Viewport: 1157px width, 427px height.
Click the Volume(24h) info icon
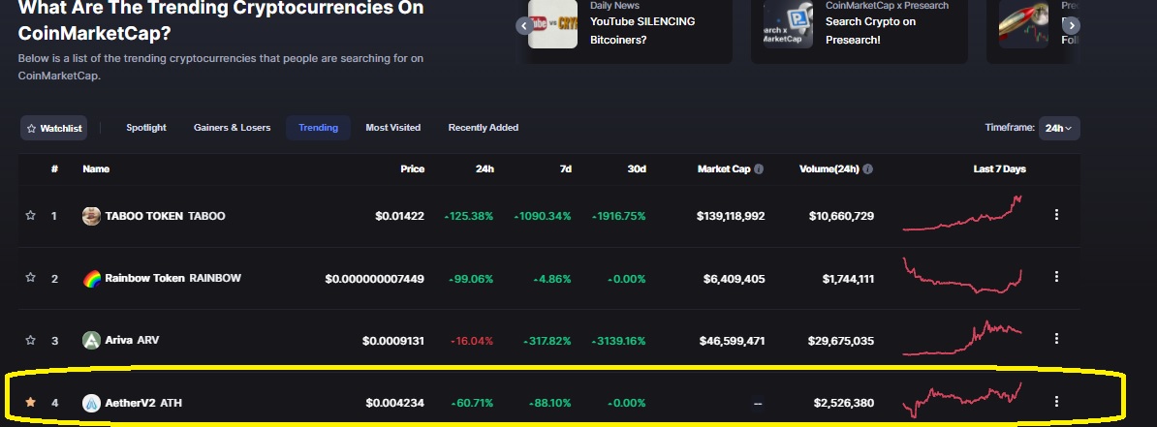pos(868,168)
